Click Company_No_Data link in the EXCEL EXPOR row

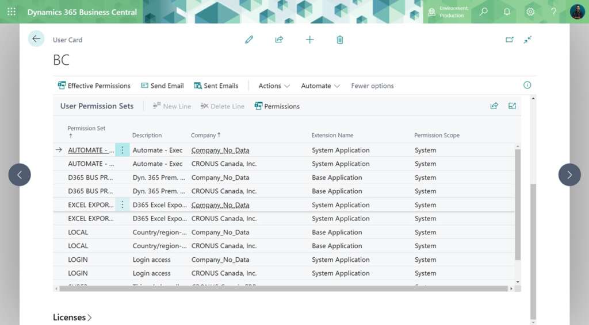click(220, 204)
